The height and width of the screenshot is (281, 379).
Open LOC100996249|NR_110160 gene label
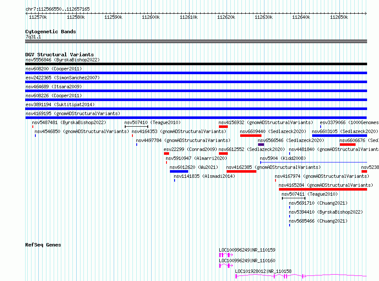pos(247,261)
